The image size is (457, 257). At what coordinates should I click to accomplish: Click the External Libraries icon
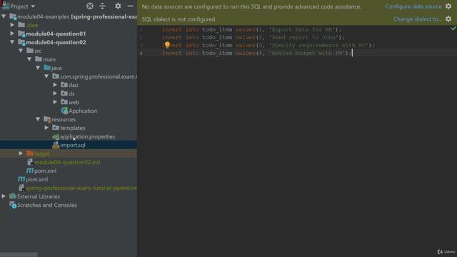(13, 196)
